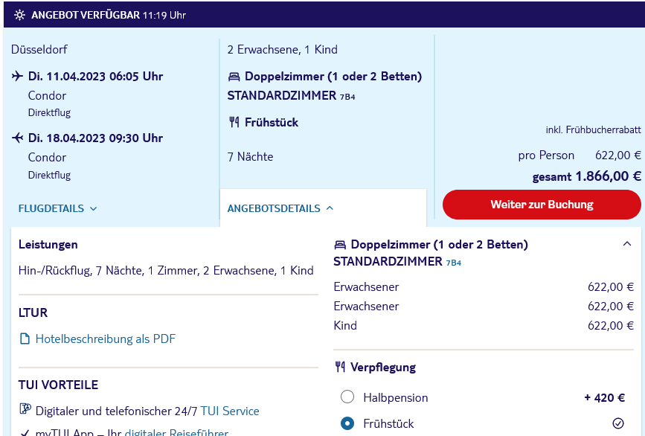Collapse the Angebotsdetails section
Viewport: 645px width, 436px height.
(x=280, y=208)
